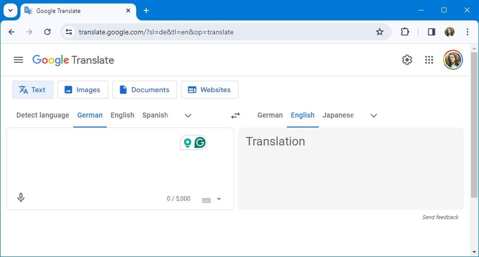View site information icon in address bar

pos(69,32)
